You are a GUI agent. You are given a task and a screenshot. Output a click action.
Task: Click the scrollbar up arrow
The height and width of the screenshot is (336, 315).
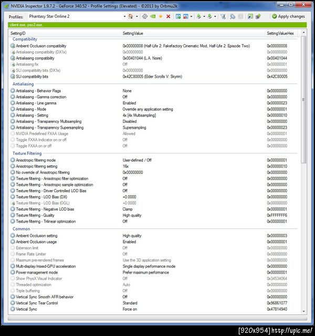[x=303, y=33]
